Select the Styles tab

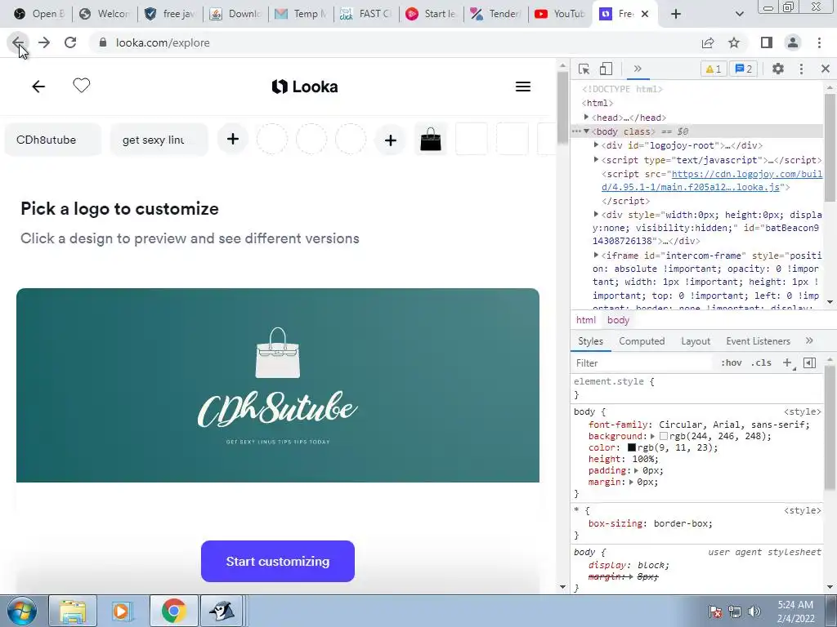[x=590, y=341]
